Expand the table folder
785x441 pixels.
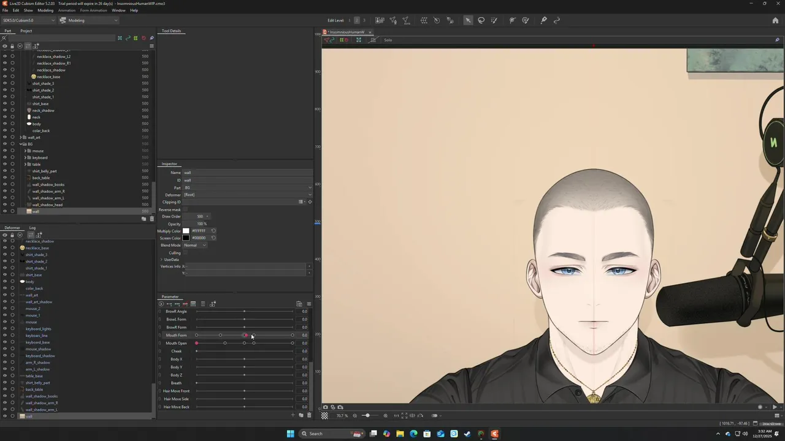26,164
